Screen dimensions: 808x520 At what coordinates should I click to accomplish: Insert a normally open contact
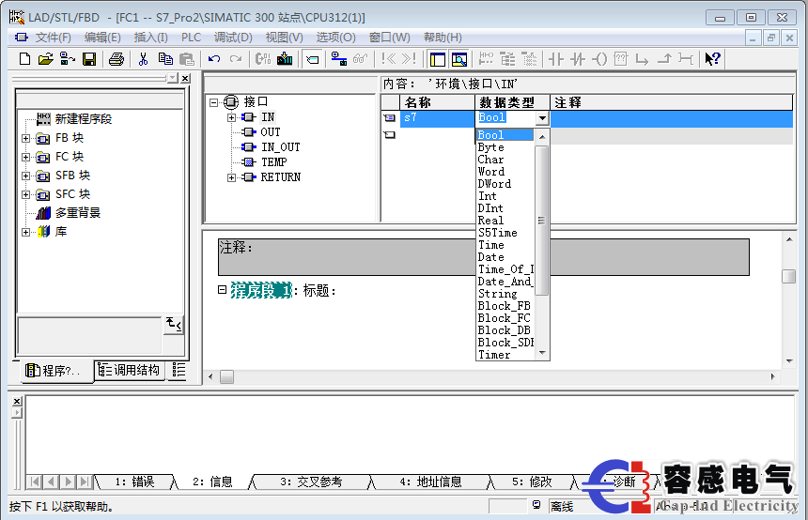555,59
